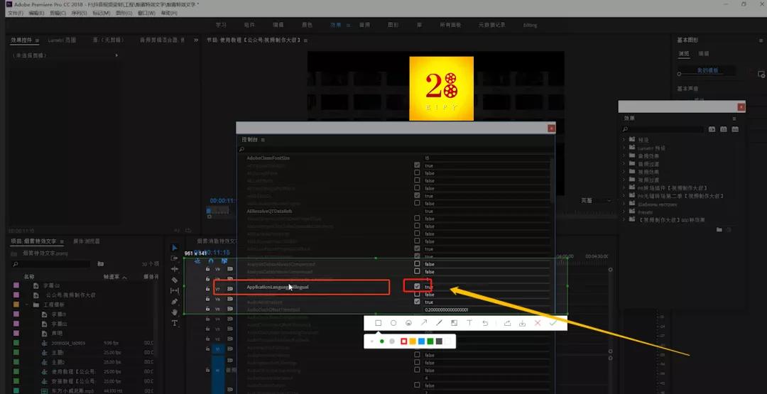Screen dimensions: 767x394
Task: Share the screenshot via annotation toolbar
Action: 507,323
